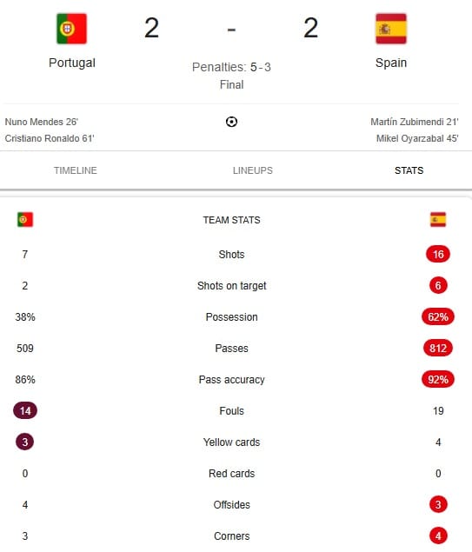Click the soccer ball goals icon

click(231, 122)
